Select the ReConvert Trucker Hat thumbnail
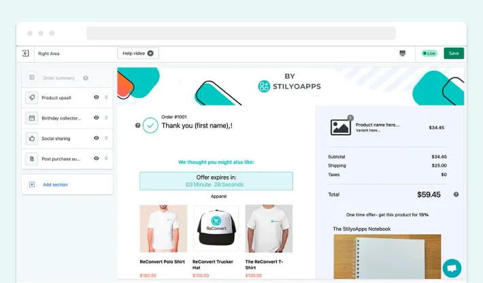483x283 pixels. tap(216, 229)
